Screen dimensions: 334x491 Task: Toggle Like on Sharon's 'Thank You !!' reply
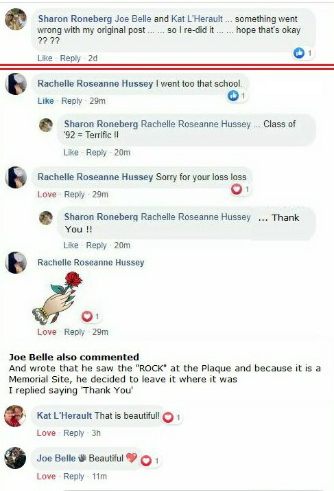point(71,245)
